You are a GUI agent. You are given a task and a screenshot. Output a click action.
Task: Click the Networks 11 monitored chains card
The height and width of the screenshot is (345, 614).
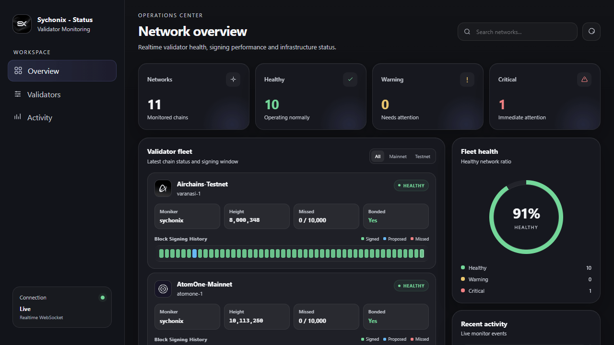194,97
